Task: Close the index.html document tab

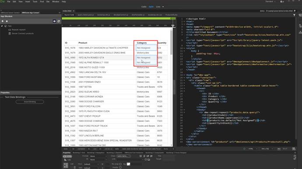Action: pos(74,11)
